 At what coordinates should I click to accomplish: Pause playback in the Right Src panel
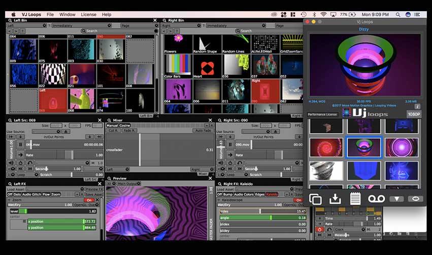tap(230, 144)
